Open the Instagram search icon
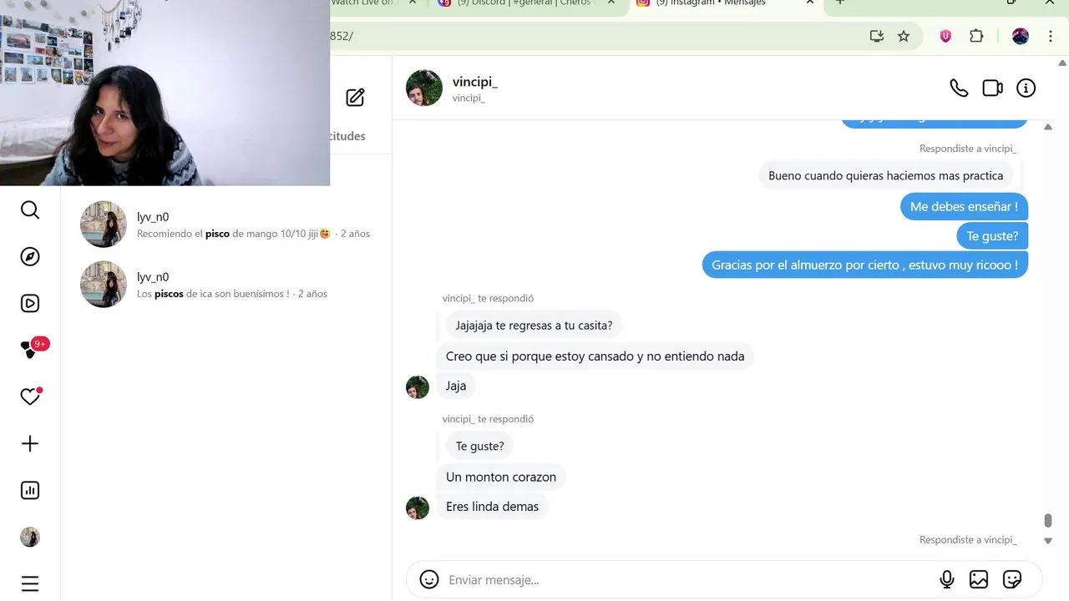The image size is (1069, 601). 30,210
